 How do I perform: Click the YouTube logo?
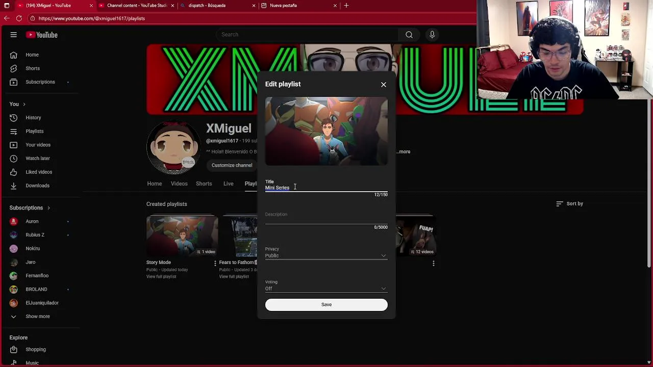coord(42,35)
